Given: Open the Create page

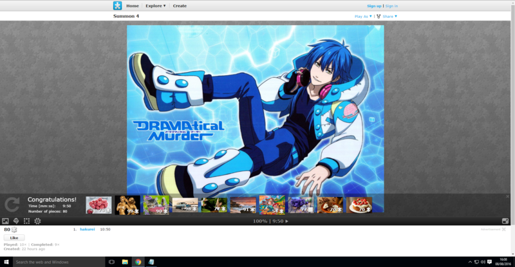Looking at the screenshot, I should coord(180,6).
